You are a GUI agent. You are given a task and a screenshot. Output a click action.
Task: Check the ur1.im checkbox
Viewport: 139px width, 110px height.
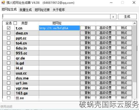(9, 83)
